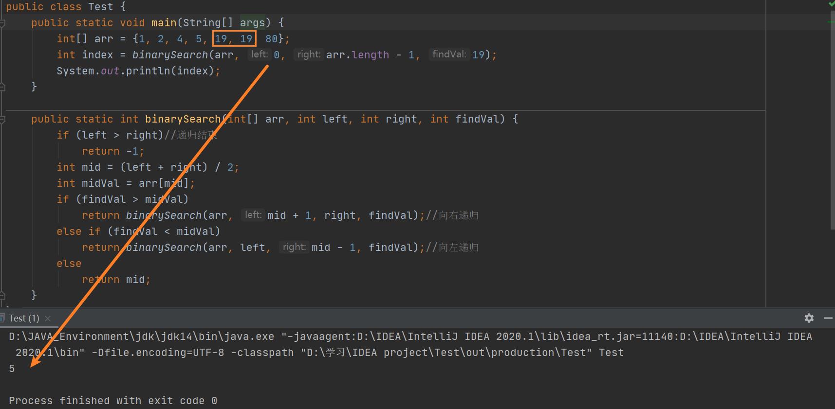Click the //向左递归 comment
Image resolution: width=835 pixels, height=409 pixels.
tap(452, 248)
